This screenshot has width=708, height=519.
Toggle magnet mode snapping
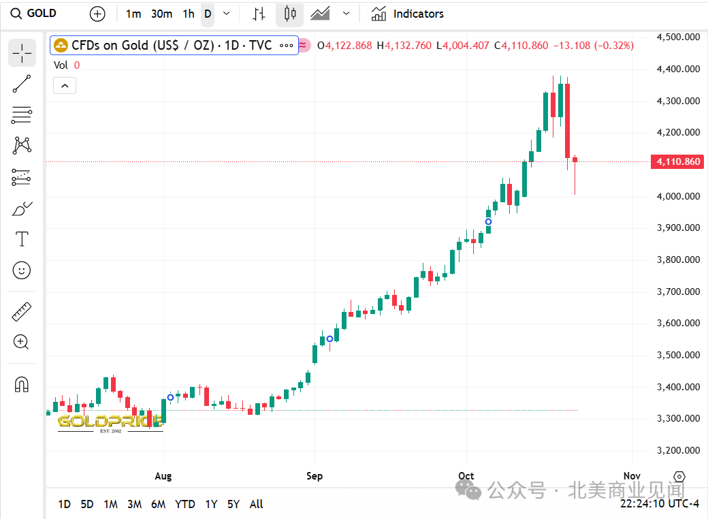pyautogui.click(x=22, y=385)
